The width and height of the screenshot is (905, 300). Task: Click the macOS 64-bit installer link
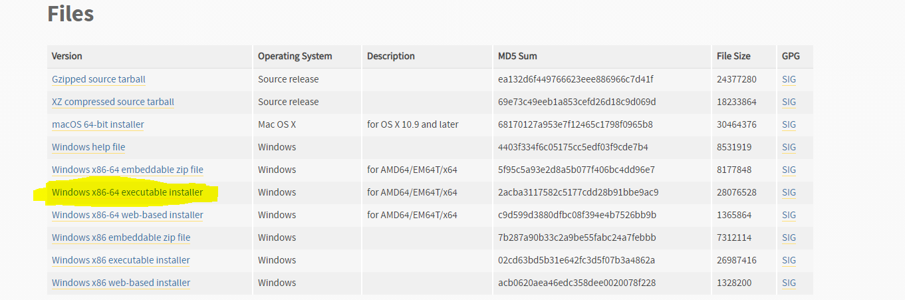tap(98, 124)
